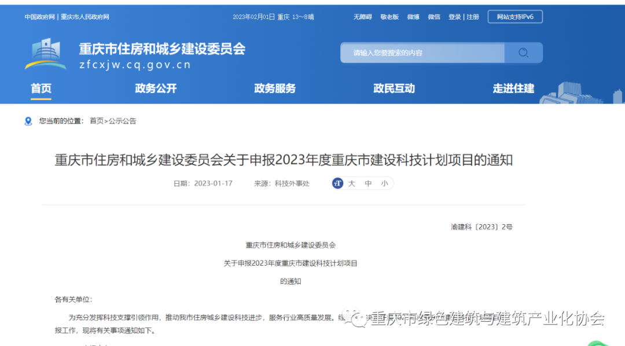The height and width of the screenshot is (346, 625).
Task: Click the committee building logo
Action: [46, 54]
